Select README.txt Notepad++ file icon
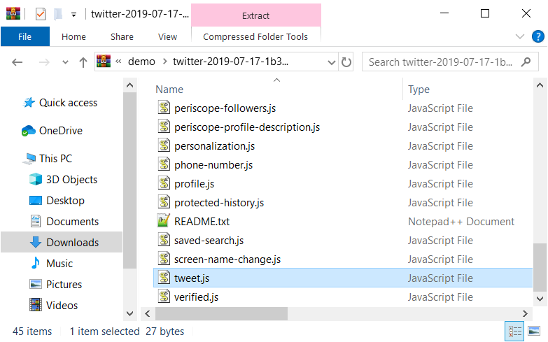This screenshot has width=548, height=342. 164,221
